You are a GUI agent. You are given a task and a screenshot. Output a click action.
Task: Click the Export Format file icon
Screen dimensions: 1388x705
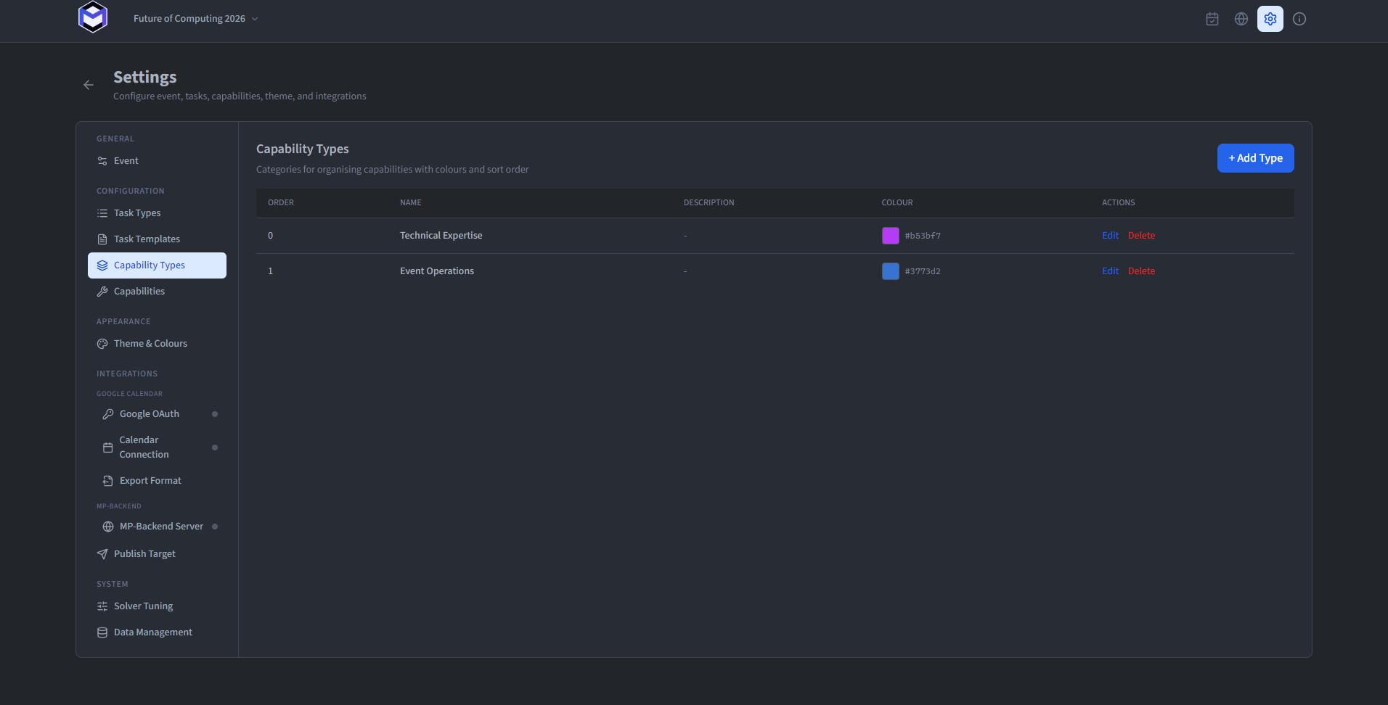tap(108, 481)
